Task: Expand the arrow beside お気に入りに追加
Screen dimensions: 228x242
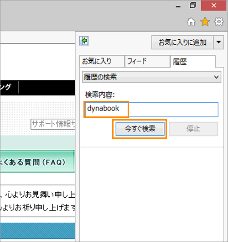Action: [x=219, y=42]
